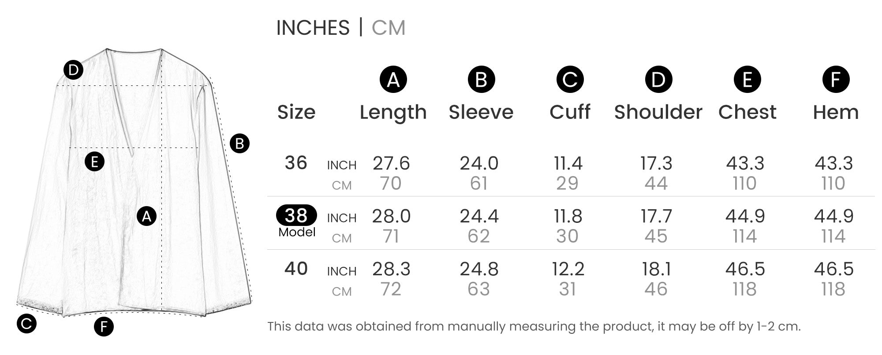This screenshot has width=882, height=355.
Task: Select the F hem marker below garment sketch
Action: coord(104,327)
